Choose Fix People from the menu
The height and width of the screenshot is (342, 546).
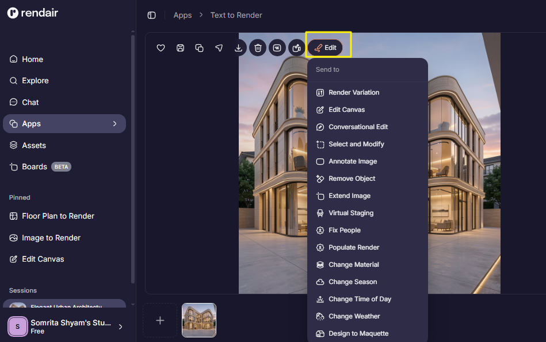click(x=368, y=230)
